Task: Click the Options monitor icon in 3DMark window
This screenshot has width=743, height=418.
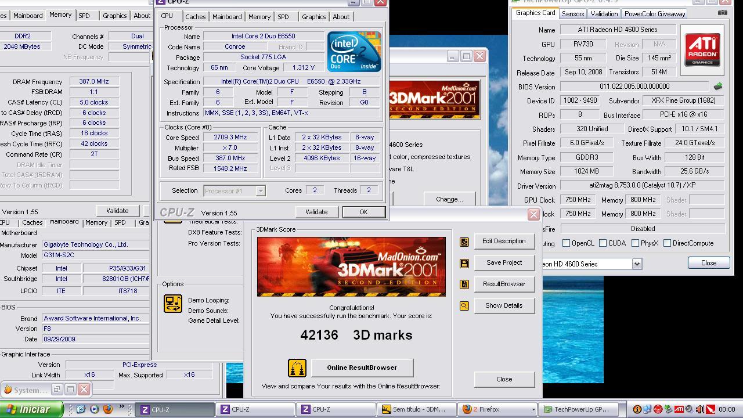Action: click(173, 304)
